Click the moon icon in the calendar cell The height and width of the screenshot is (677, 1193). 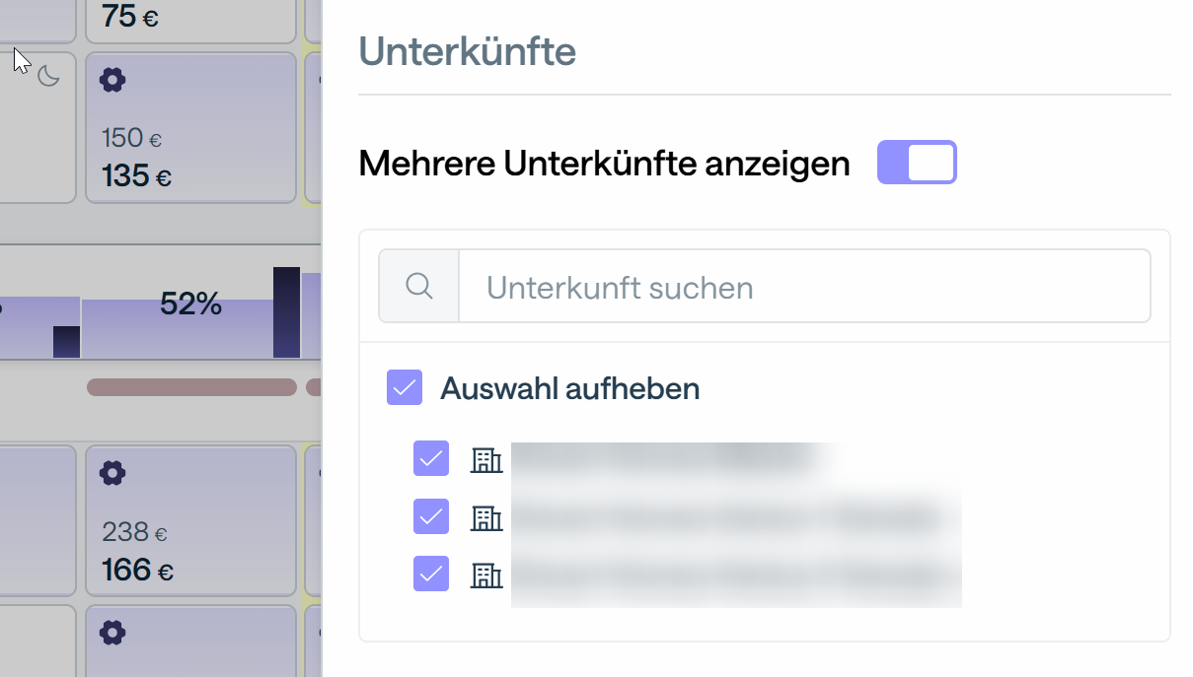[48, 77]
